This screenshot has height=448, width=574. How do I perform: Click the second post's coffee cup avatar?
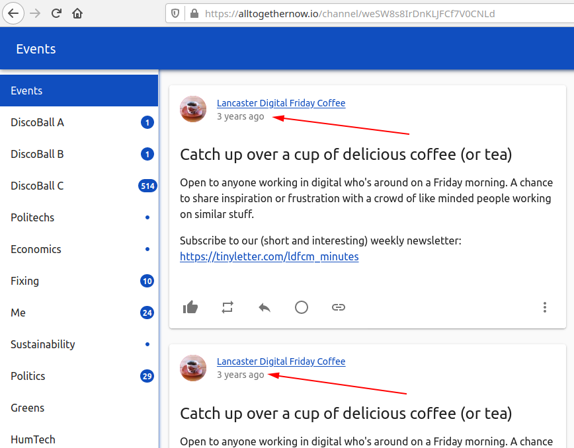pyautogui.click(x=193, y=368)
